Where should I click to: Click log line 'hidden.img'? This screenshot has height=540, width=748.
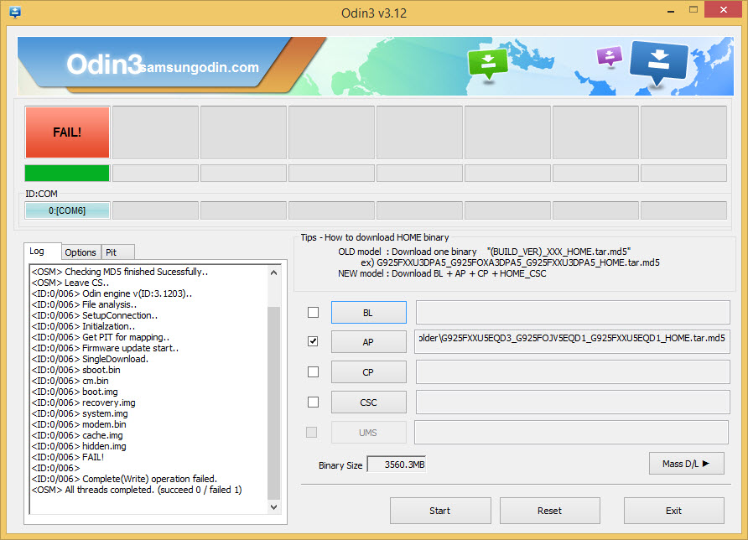point(79,446)
